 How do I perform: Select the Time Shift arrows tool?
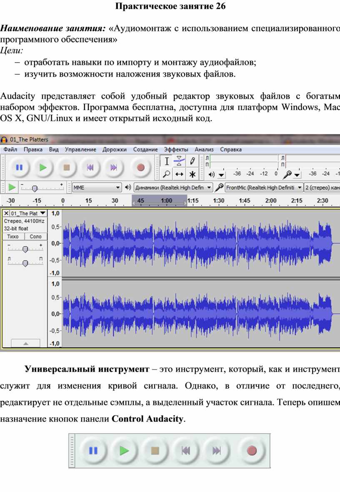pos(179,174)
